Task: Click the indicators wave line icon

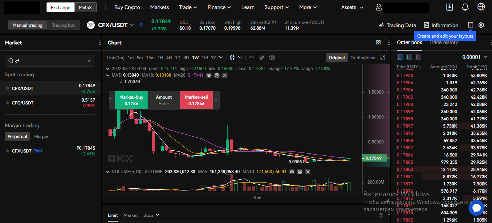Action: point(252,57)
